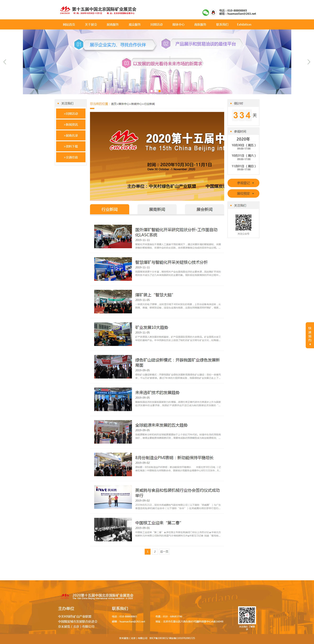
Task: Select the third banner carousel dot
Action: [x=160, y=91]
